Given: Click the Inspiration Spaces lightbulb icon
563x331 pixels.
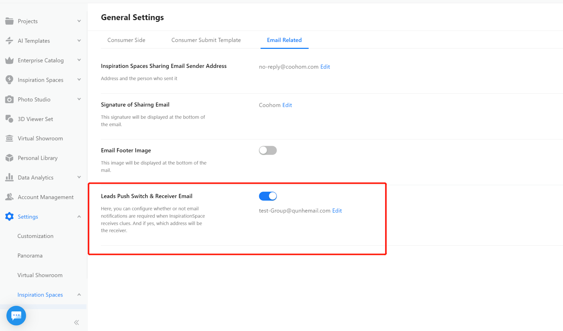Looking at the screenshot, I should coord(10,80).
